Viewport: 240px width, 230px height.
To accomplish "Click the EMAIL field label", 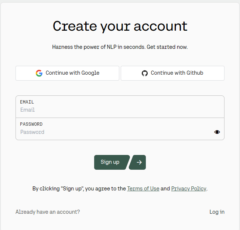I will pos(27,102).
